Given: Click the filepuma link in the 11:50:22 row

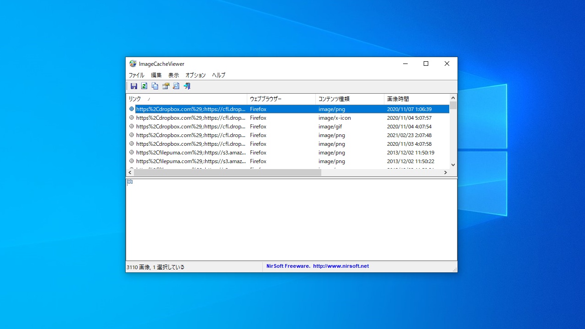Looking at the screenshot, I should click(191, 161).
